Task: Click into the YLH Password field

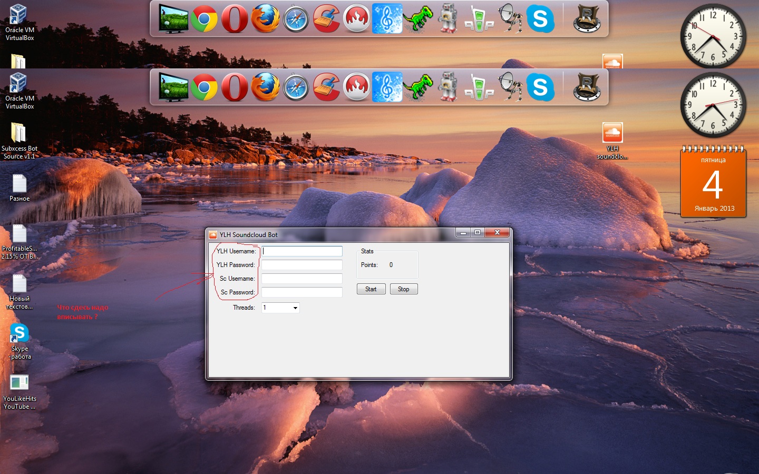Action: [x=302, y=265]
